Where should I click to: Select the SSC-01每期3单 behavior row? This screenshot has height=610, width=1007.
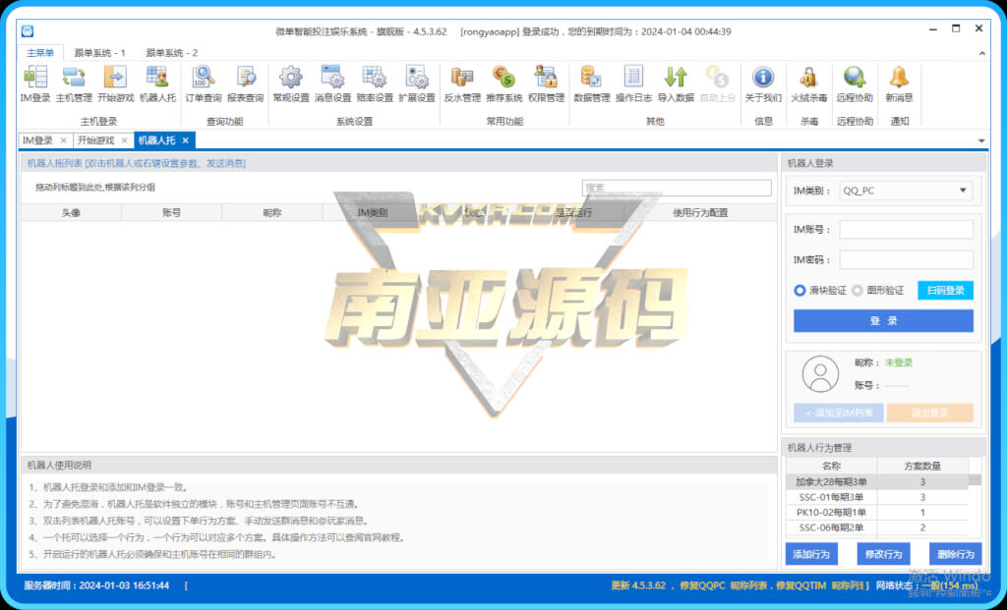876,497
